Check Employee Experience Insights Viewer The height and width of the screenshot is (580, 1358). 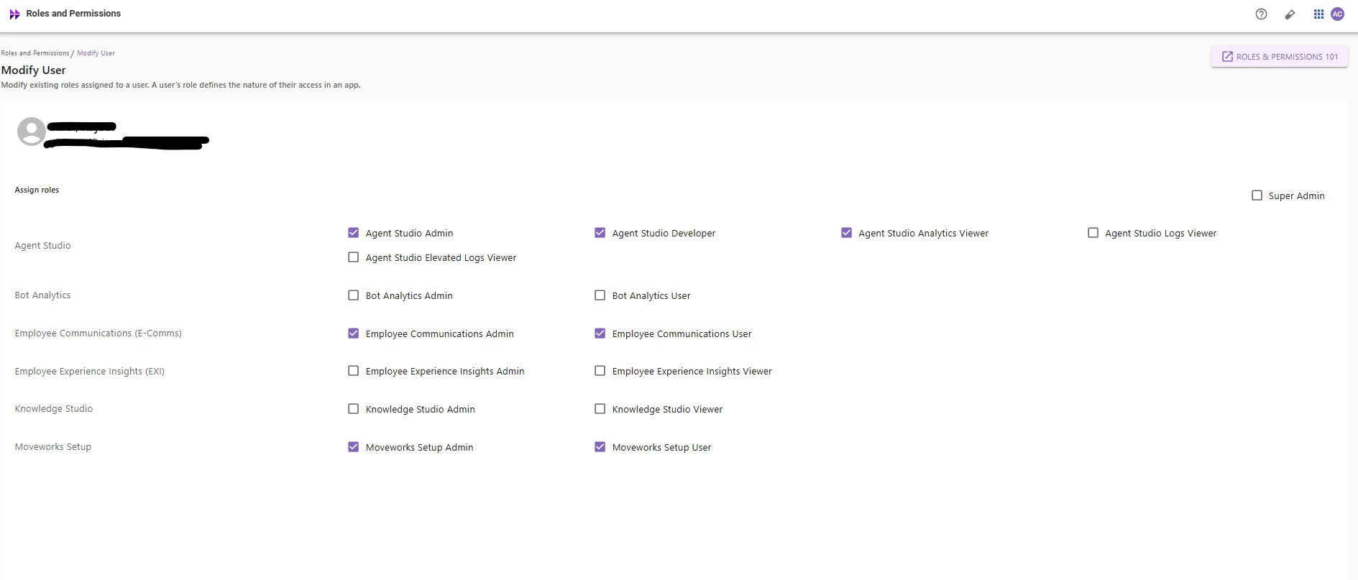click(x=600, y=371)
